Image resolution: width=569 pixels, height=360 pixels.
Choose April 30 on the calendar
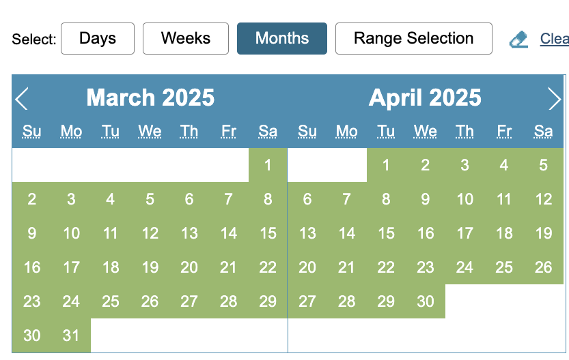pos(426,301)
